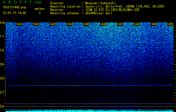Click the 1441 time marker
This screenshot has height=112, width=176.
pos(19,24)
